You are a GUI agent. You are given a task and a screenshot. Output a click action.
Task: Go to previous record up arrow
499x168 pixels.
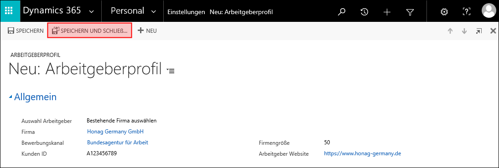450,31
